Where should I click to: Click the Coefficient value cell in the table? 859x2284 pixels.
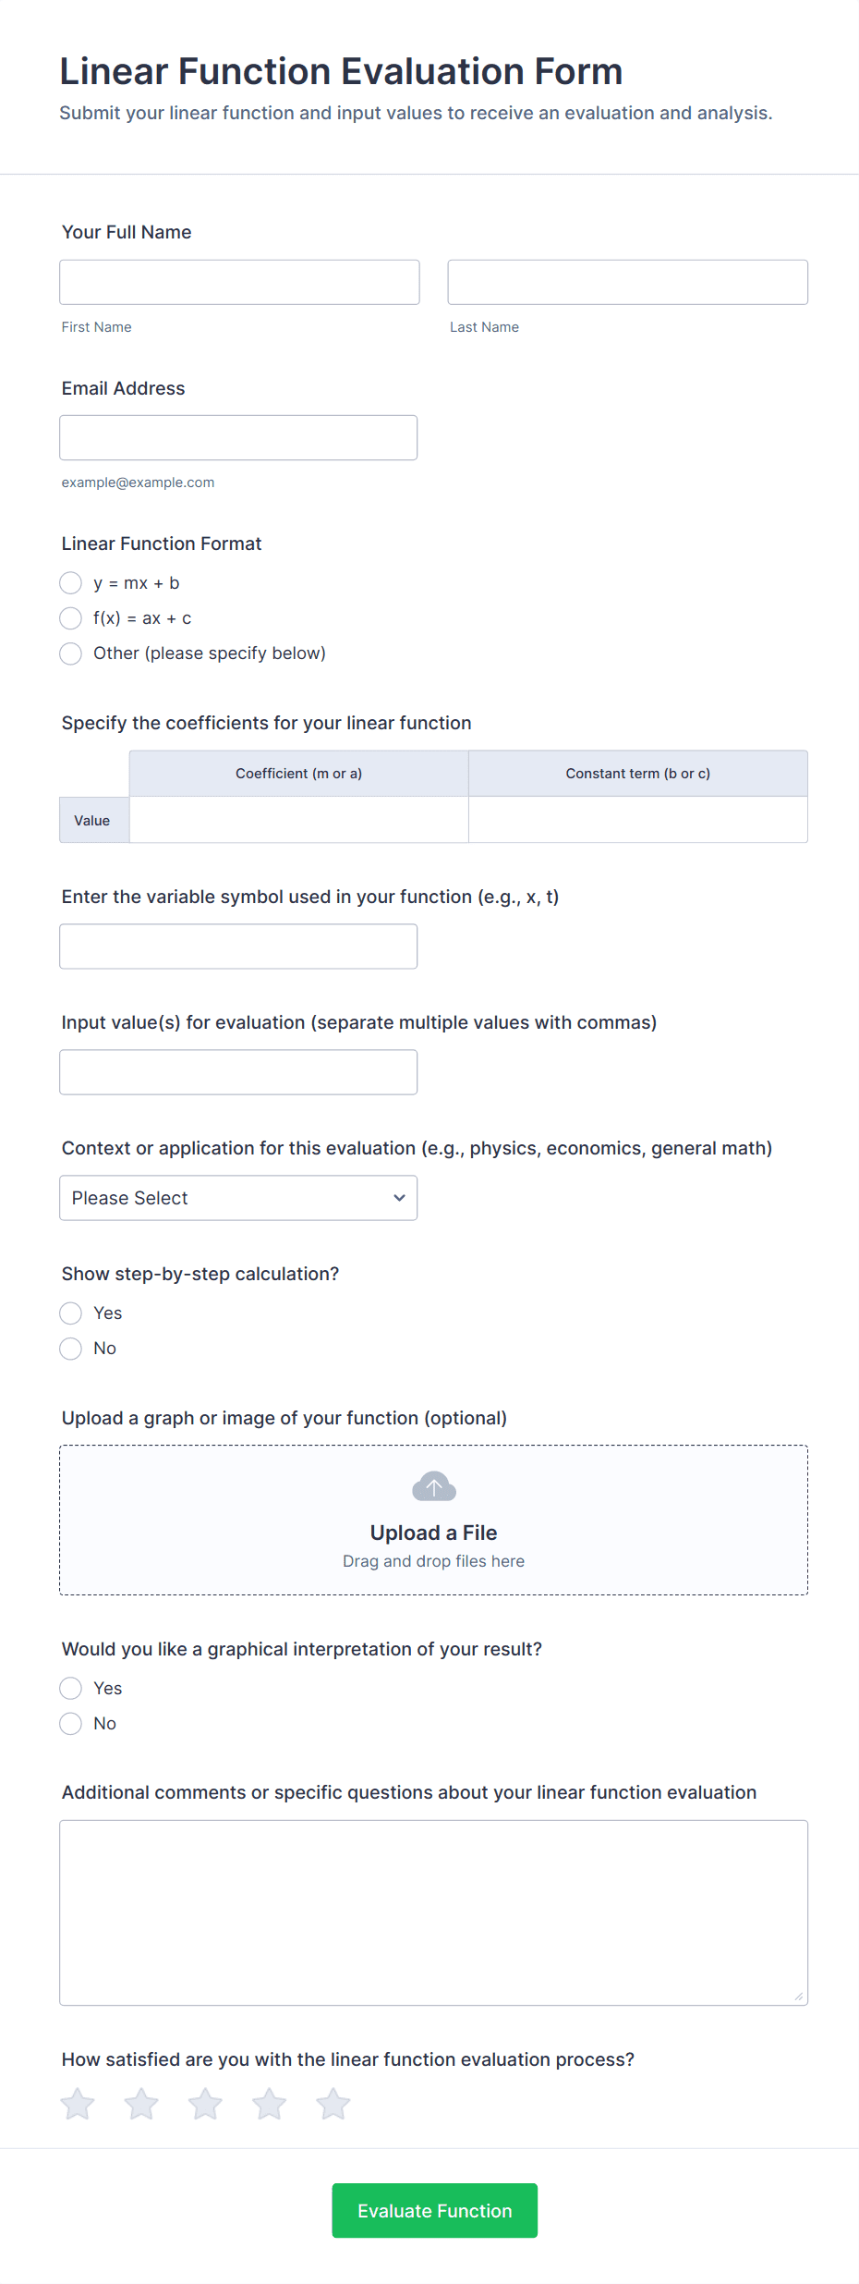point(298,819)
